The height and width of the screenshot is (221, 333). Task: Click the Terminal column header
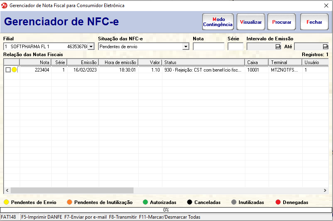285,62
